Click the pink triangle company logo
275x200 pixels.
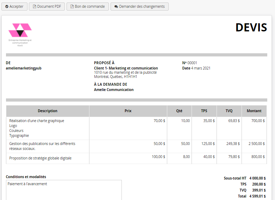20,30
